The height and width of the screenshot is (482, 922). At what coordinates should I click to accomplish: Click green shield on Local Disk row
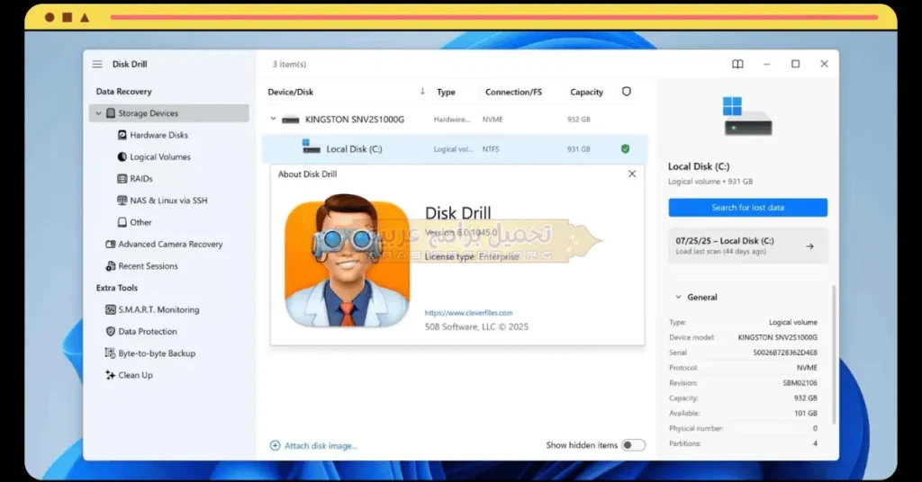[625, 149]
